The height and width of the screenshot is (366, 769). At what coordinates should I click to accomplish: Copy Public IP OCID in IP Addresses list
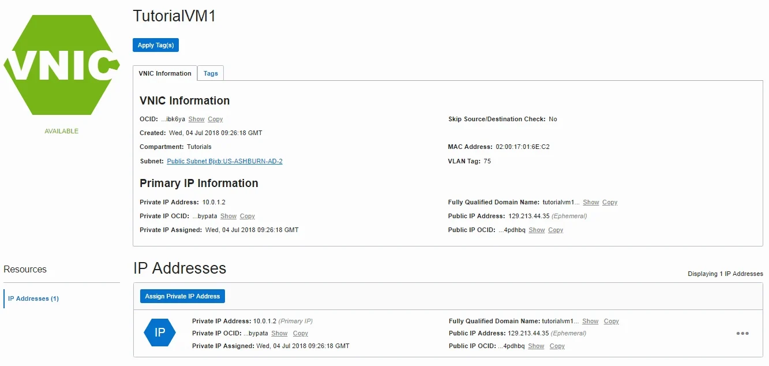coord(557,346)
